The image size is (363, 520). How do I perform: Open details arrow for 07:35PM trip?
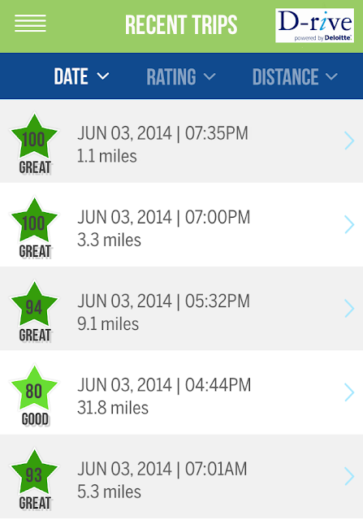click(x=349, y=141)
